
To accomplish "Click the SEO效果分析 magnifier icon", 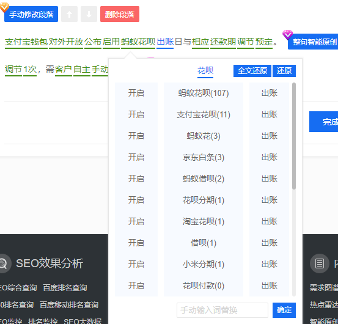I will coord(2,263).
